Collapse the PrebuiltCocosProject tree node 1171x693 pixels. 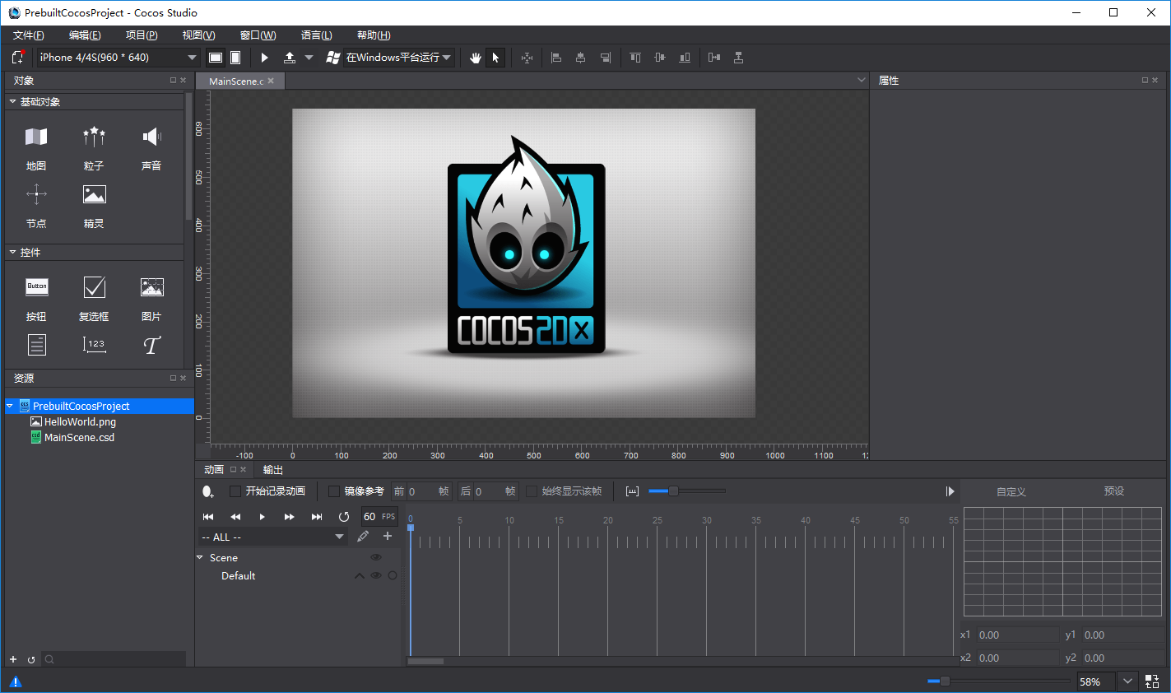click(x=10, y=407)
